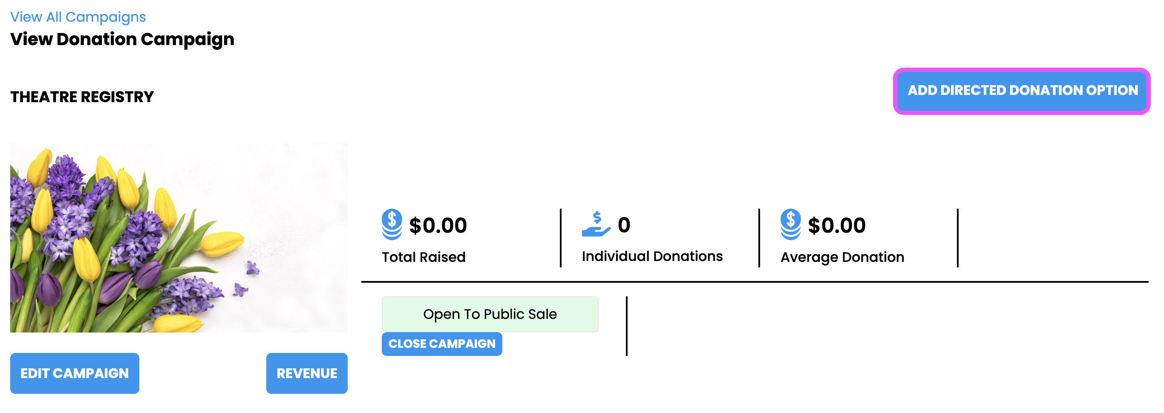Click the tulip campaign image

(179, 238)
